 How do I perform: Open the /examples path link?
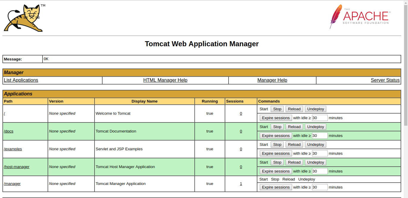point(13,149)
